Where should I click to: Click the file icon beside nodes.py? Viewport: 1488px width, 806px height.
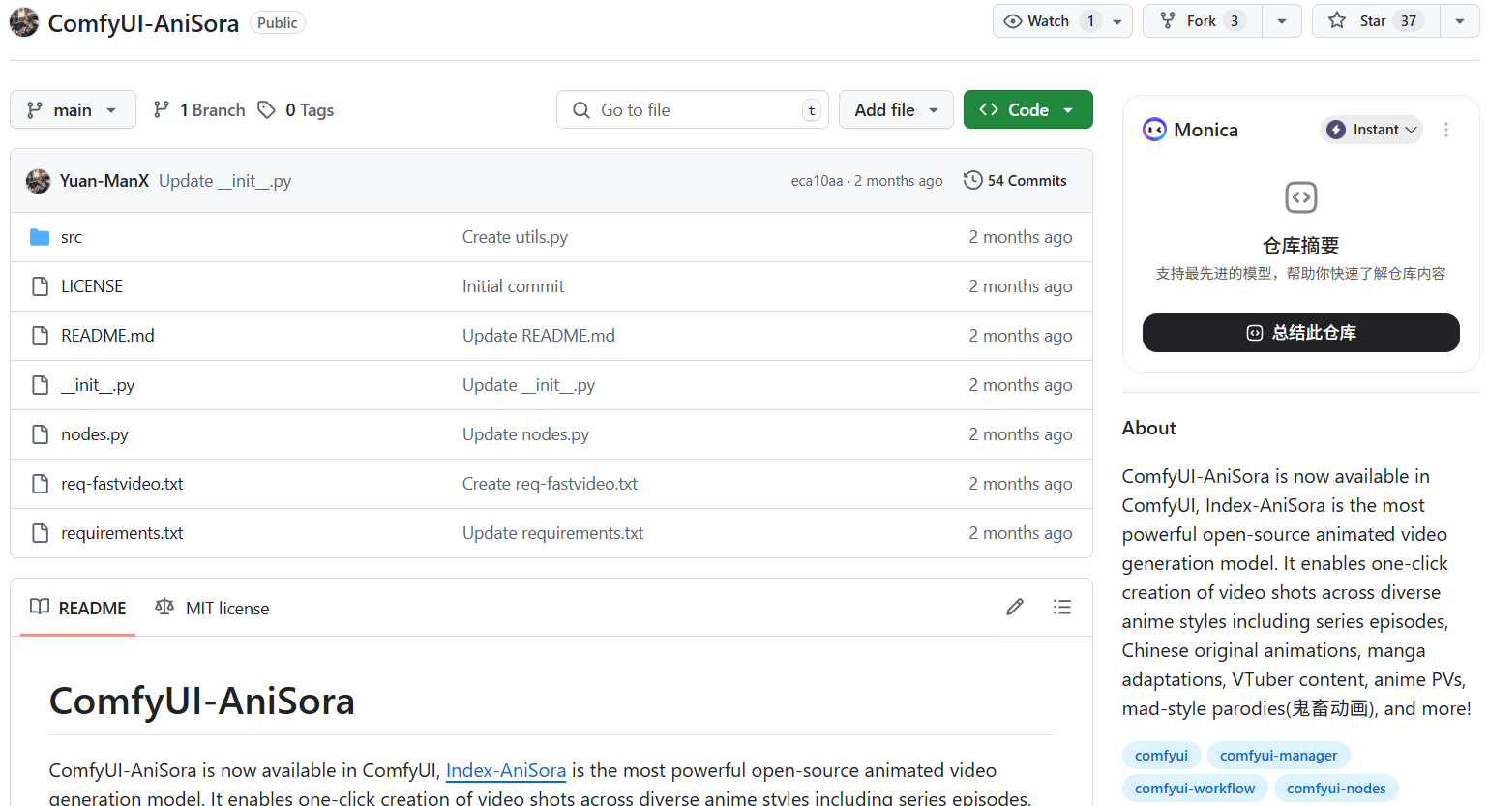[x=40, y=434]
